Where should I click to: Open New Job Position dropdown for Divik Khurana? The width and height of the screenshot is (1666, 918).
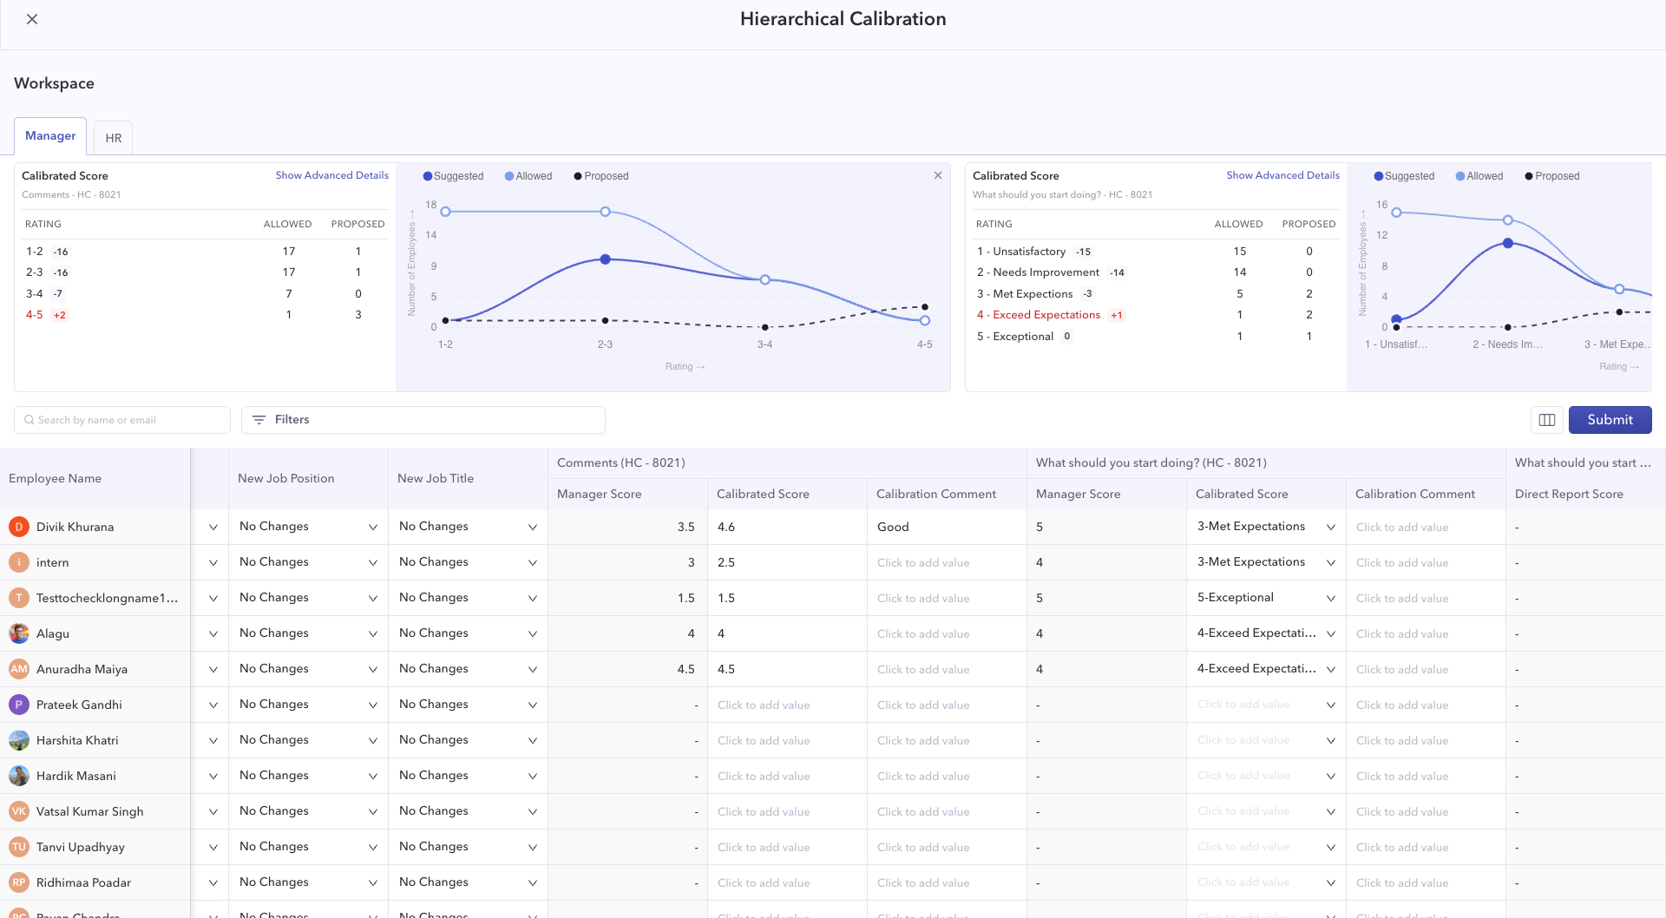click(308, 527)
